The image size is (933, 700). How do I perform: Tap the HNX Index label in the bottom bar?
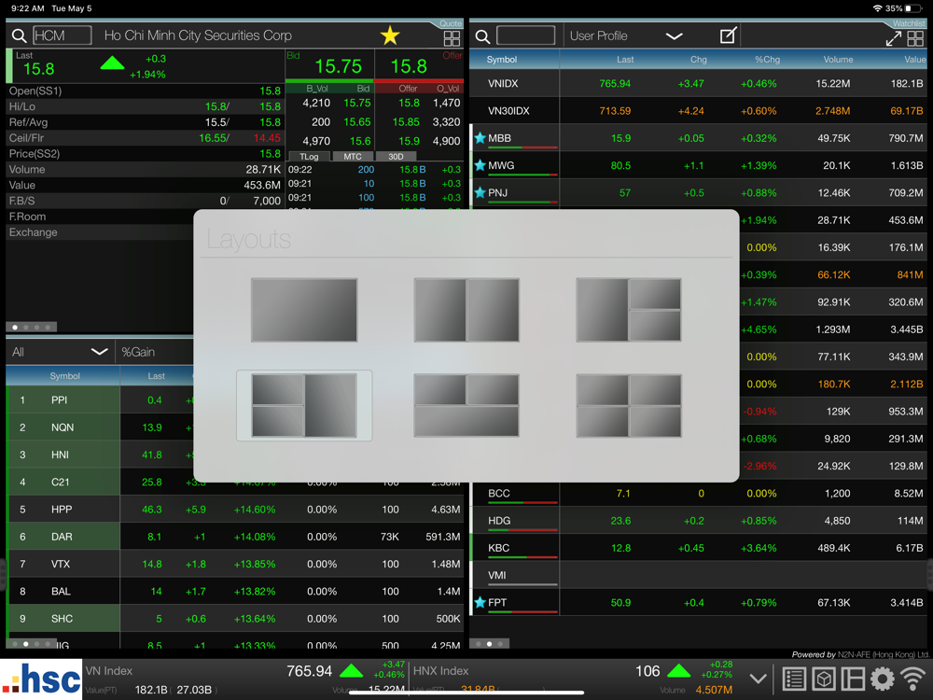pyautogui.click(x=441, y=671)
